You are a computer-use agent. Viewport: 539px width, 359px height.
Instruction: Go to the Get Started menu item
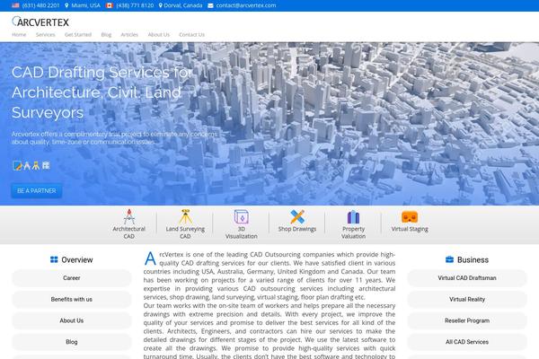[x=77, y=34]
